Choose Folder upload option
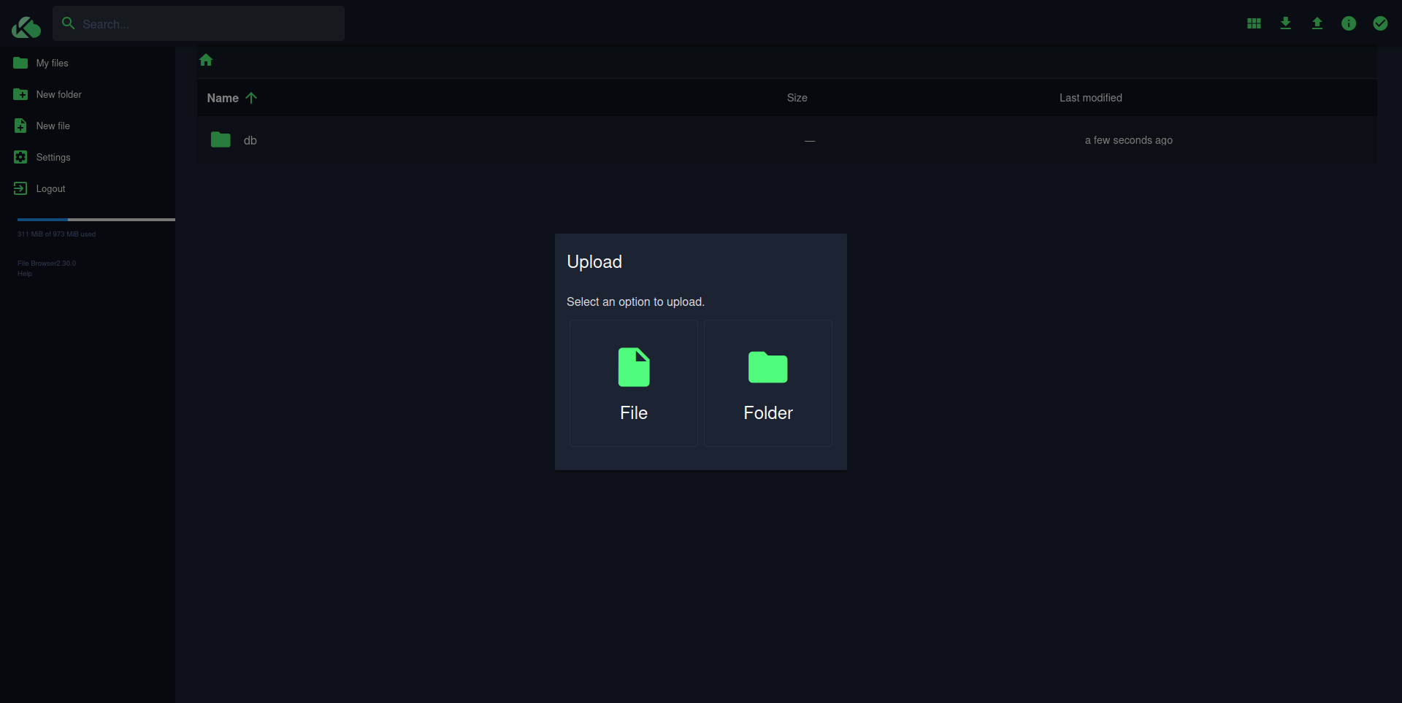 click(x=767, y=383)
